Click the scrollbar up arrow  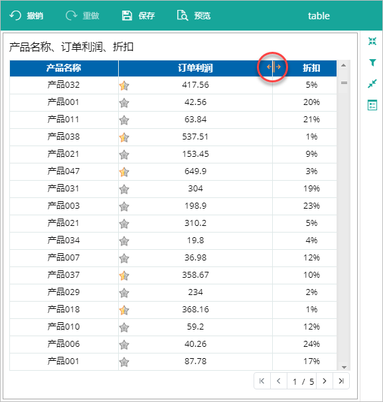(x=344, y=65)
